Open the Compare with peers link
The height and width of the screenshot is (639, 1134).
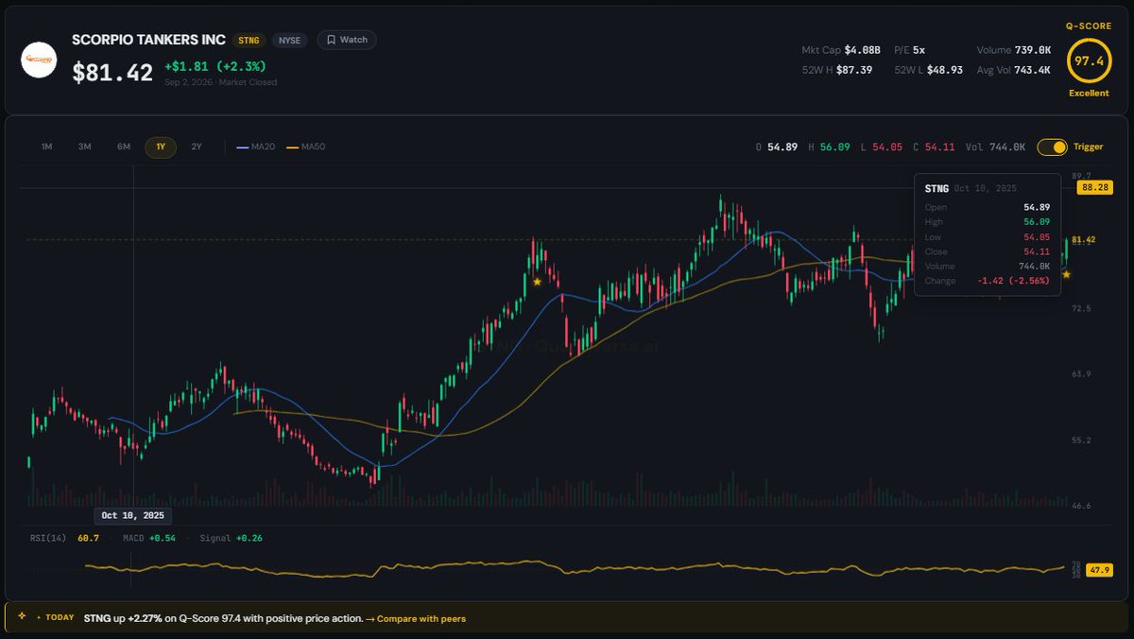[x=416, y=618]
